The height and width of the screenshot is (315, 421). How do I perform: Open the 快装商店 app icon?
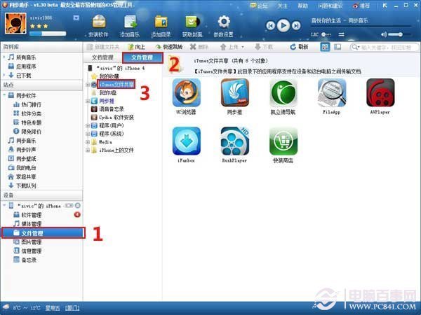pyautogui.click(x=283, y=141)
